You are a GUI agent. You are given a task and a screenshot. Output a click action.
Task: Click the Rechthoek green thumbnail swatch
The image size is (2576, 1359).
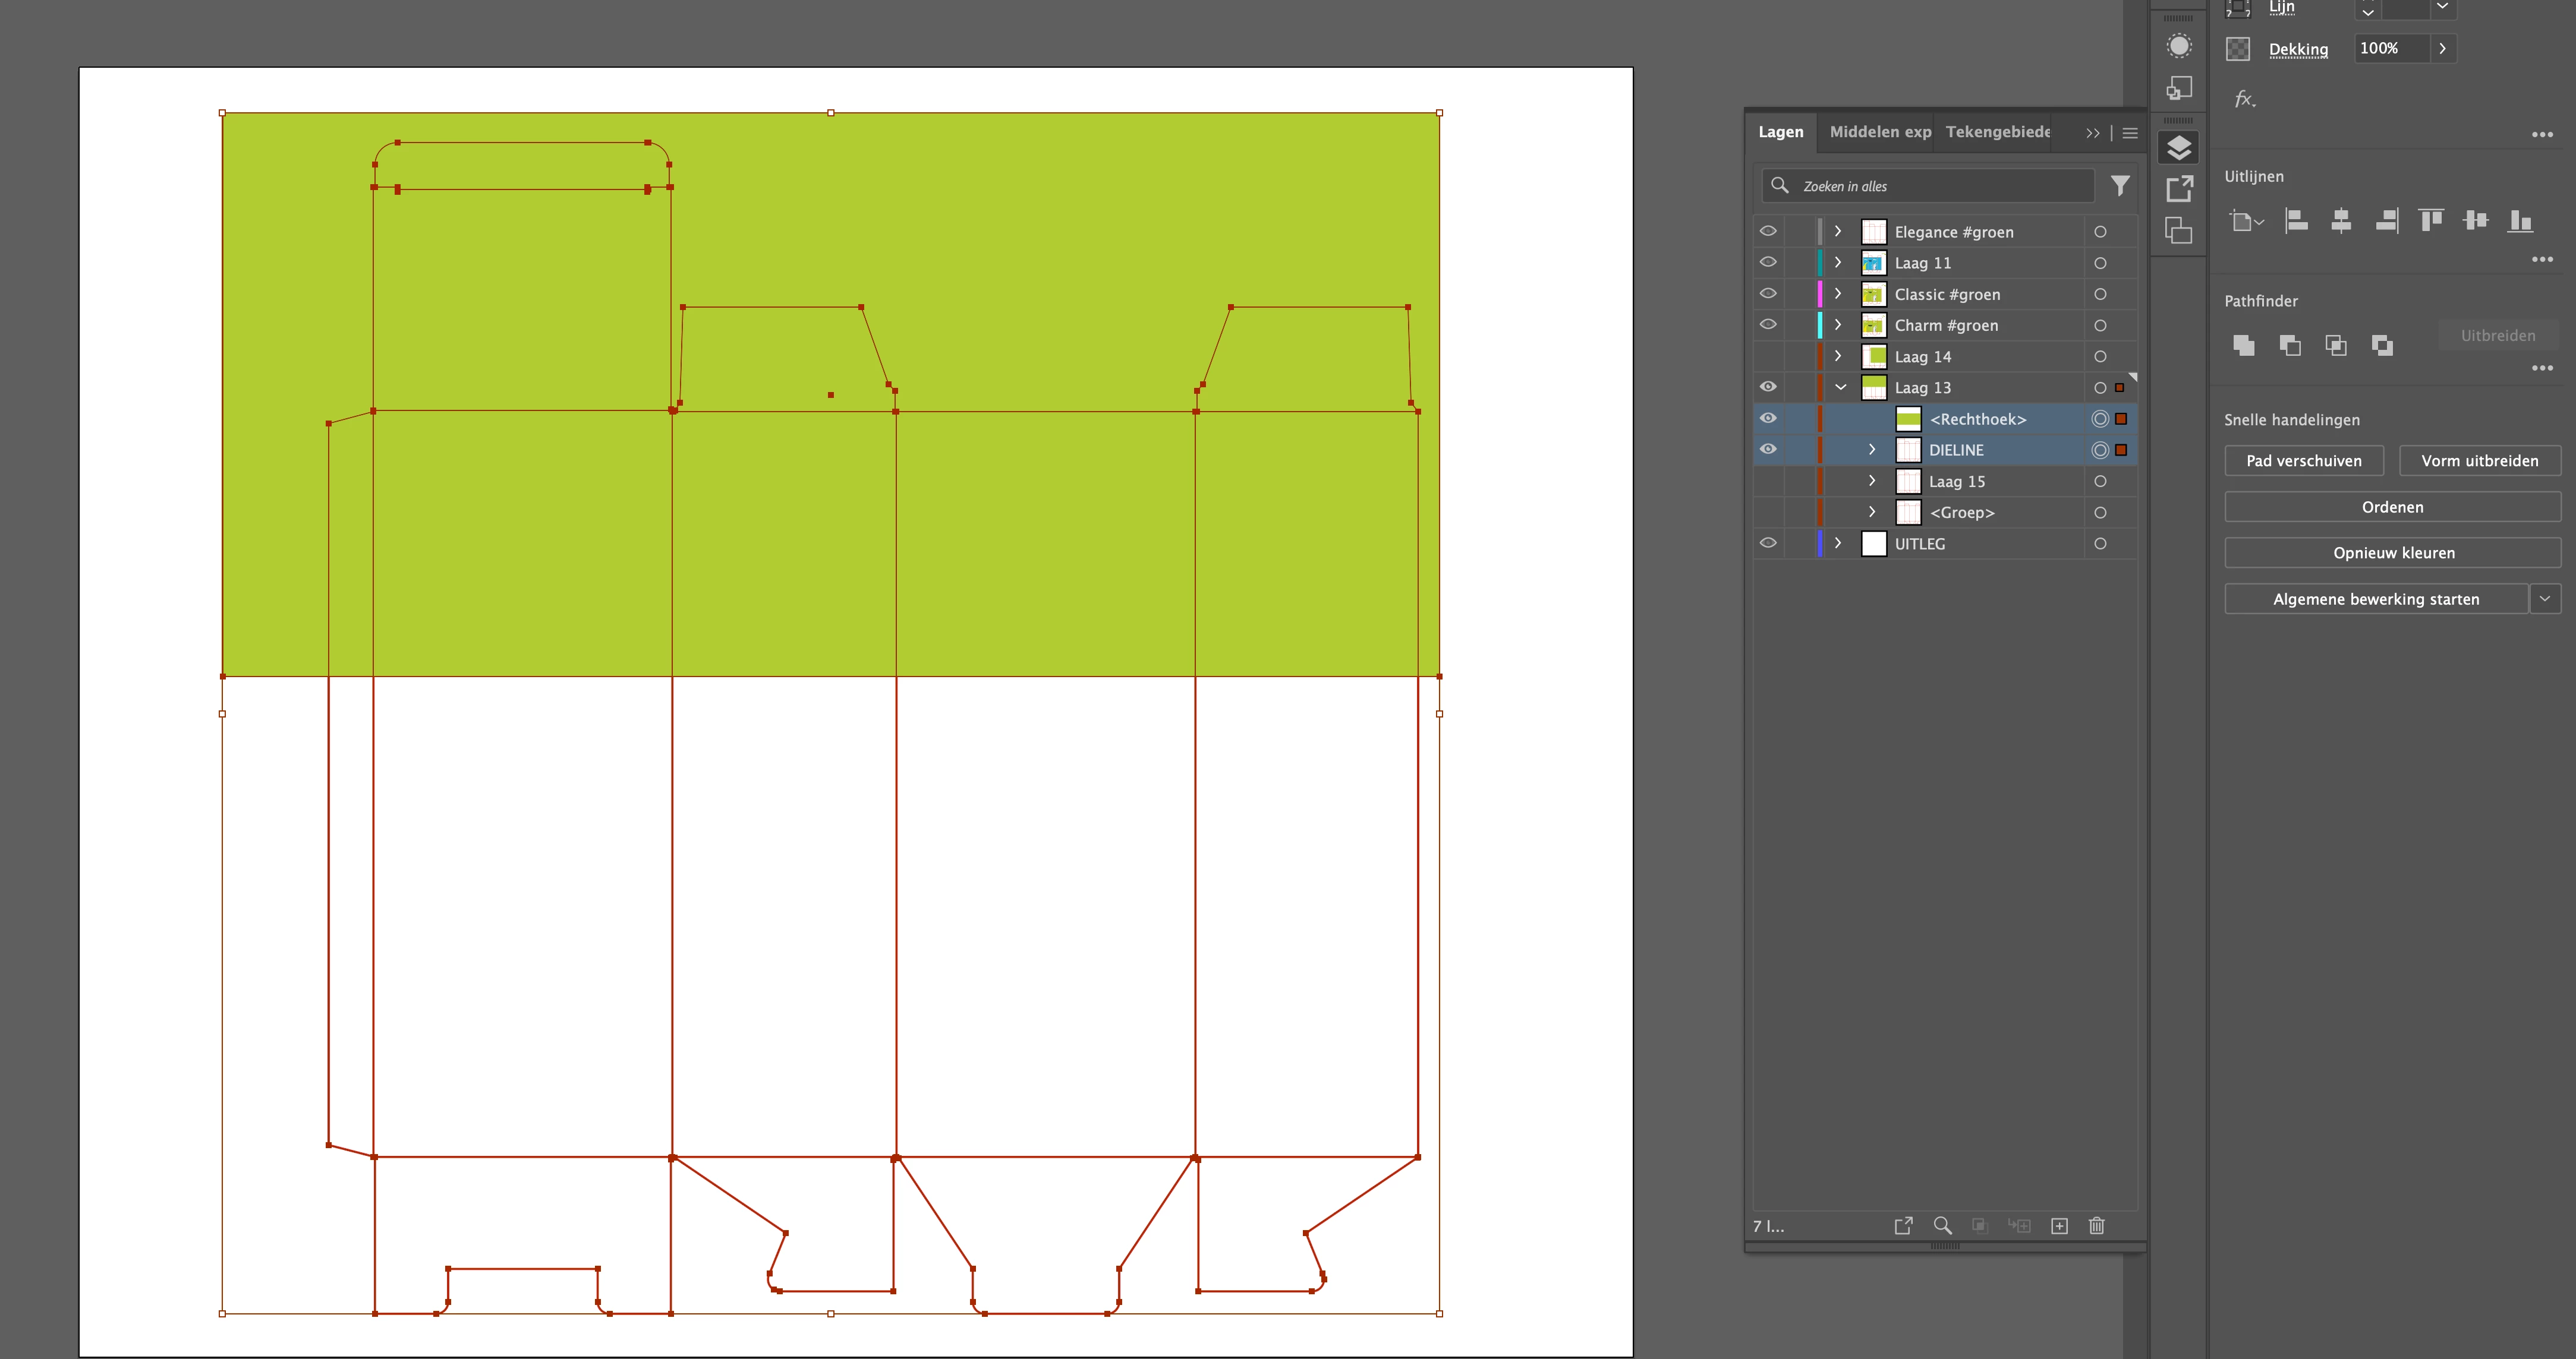pos(1908,419)
